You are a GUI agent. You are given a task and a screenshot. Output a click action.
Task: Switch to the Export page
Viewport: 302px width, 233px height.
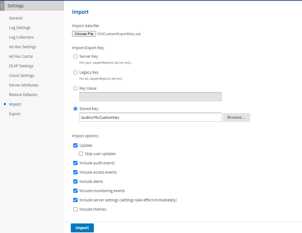pyautogui.click(x=15, y=114)
